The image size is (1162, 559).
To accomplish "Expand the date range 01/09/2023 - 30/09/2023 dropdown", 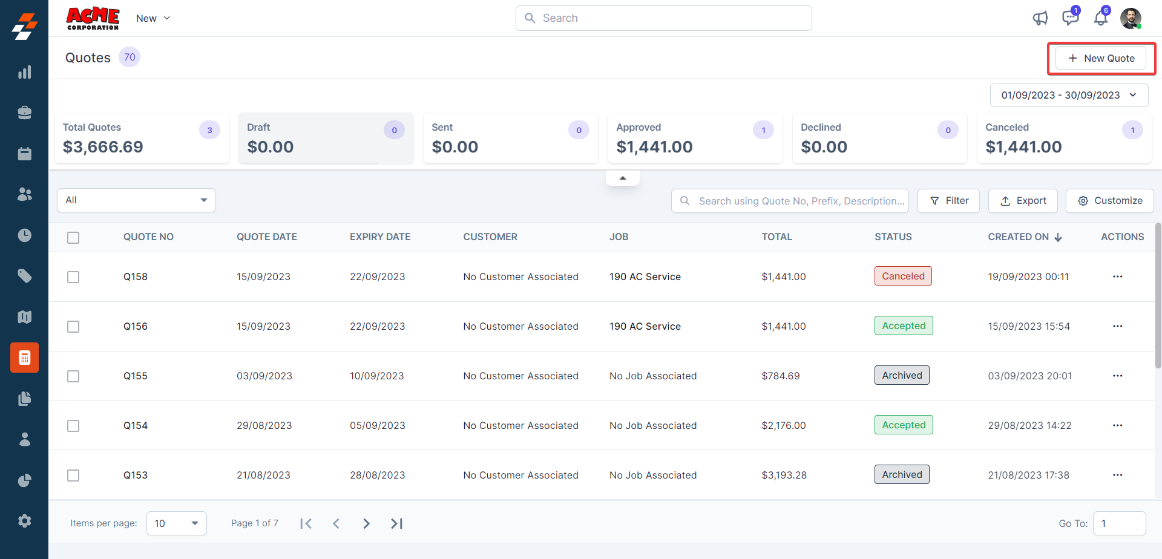I will [1069, 95].
